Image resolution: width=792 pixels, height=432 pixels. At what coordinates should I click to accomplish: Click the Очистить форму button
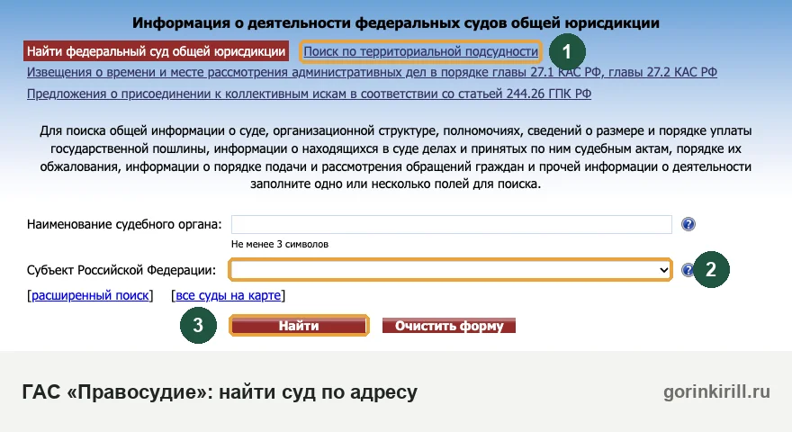(449, 326)
